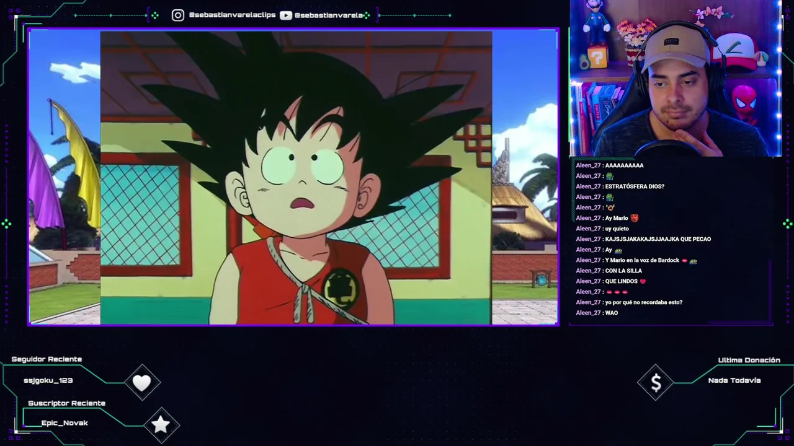Viewport: 794px width, 446px height.
Task: Click chat message 'ESTRATÓSFERA DIOS?'
Action: pyautogui.click(x=635, y=186)
